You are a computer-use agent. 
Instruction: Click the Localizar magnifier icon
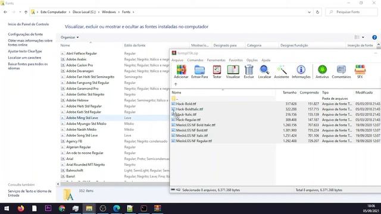(264, 71)
